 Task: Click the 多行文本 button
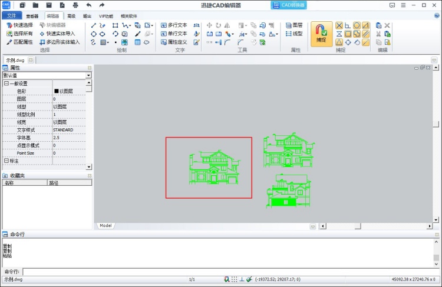(174, 25)
